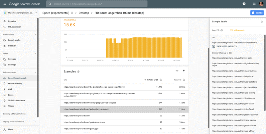Click the URL inspection search field
This screenshot has height=134, width=266.
[97, 4]
